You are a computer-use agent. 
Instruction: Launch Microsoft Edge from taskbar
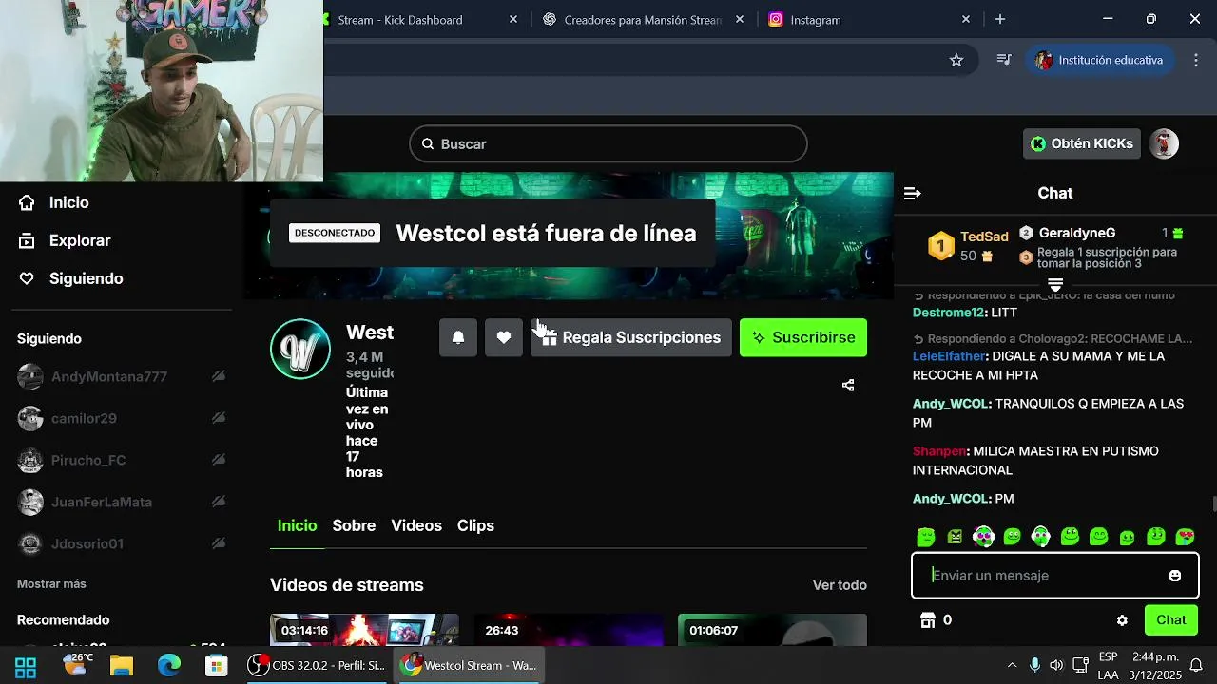click(x=169, y=665)
